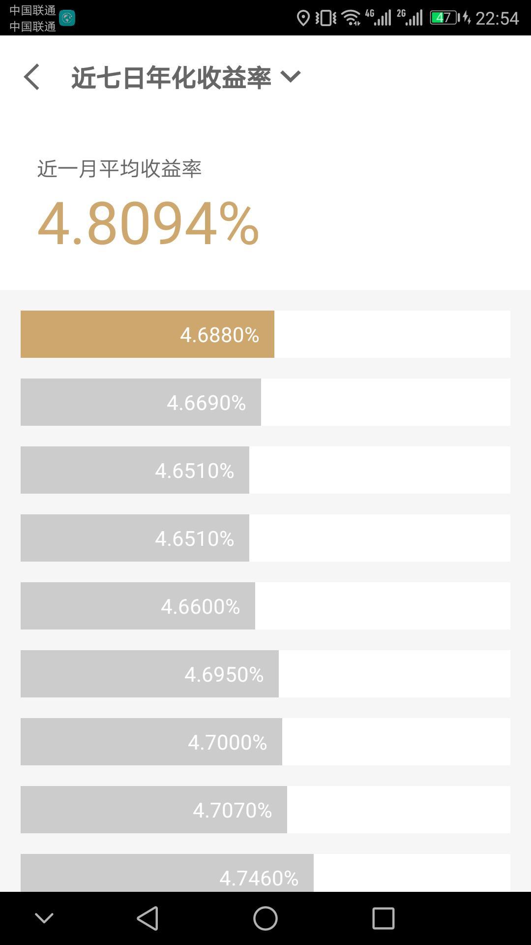The width and height of the screenshot is (531, 945).
Task: Tap the back arrow icon
Action: point(31,77)
